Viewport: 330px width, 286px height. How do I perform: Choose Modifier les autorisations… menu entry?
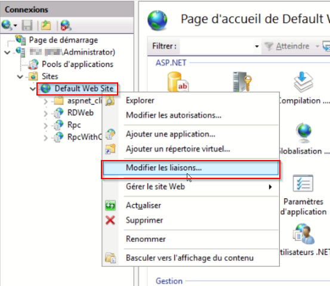click(x=191, y=115)
